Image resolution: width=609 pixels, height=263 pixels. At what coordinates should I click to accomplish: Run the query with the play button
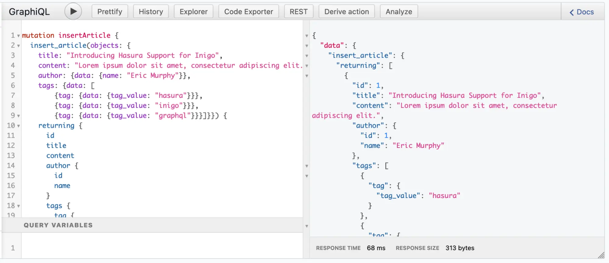point(73,12)
